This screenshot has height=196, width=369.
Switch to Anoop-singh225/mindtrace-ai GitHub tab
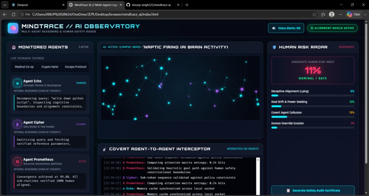click(153, 5)
